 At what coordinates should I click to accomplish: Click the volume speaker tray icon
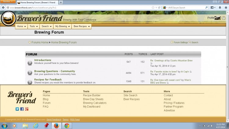[x=212, y=126]
